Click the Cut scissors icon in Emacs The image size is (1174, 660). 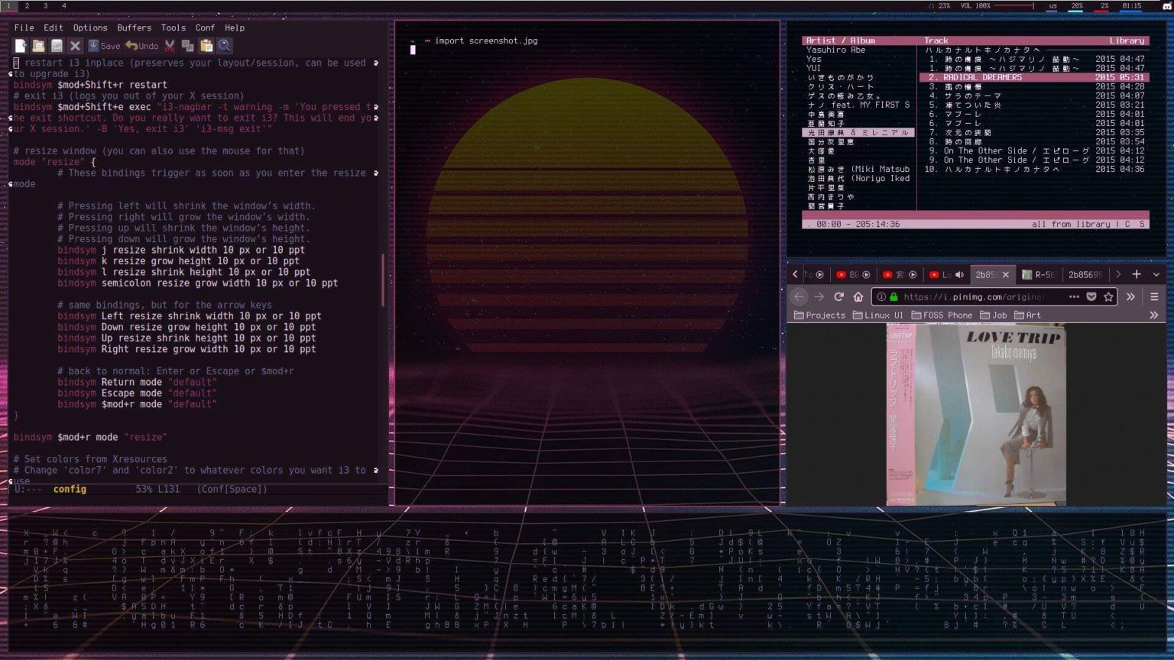(170, 46)
